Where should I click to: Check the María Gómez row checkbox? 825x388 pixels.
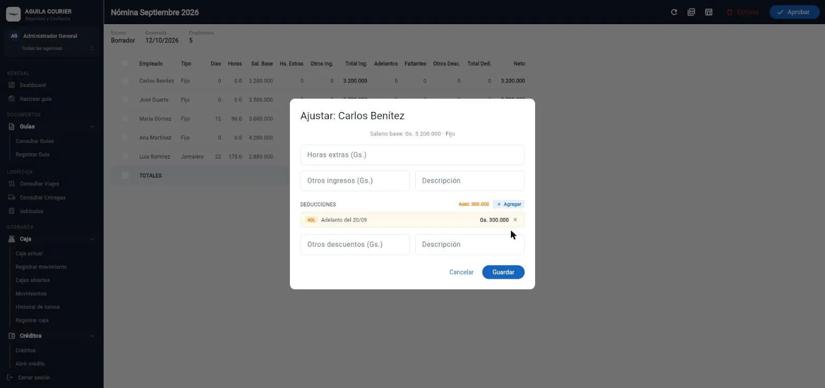125,119
